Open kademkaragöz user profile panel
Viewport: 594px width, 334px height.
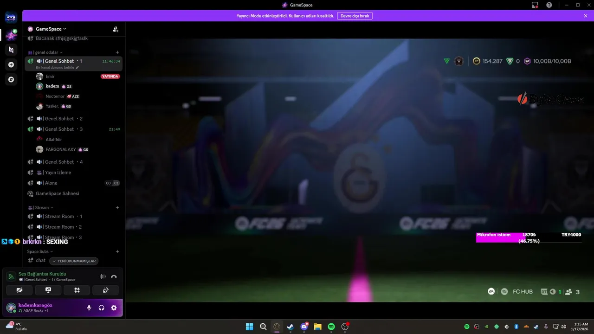coord(35,308)
